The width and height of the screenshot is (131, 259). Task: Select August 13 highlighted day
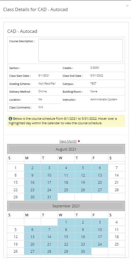tap(100, 175)
